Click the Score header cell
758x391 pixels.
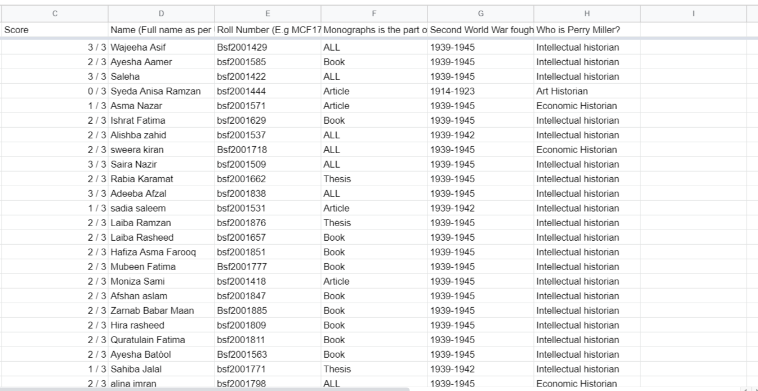click(55, 29)
